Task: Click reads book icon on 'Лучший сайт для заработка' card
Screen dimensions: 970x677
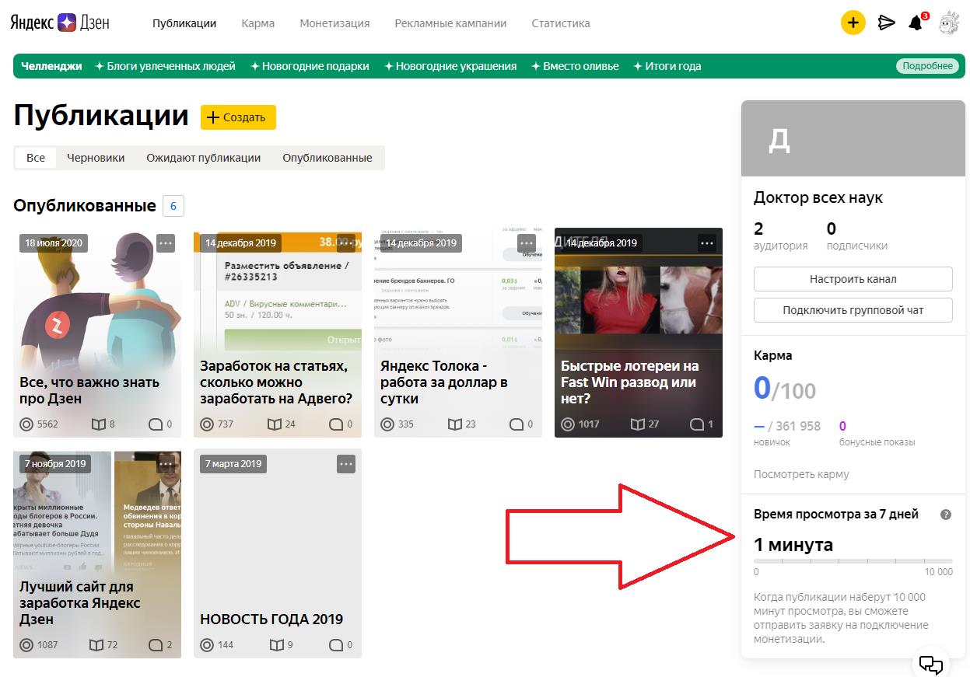Action: (96, 645)
